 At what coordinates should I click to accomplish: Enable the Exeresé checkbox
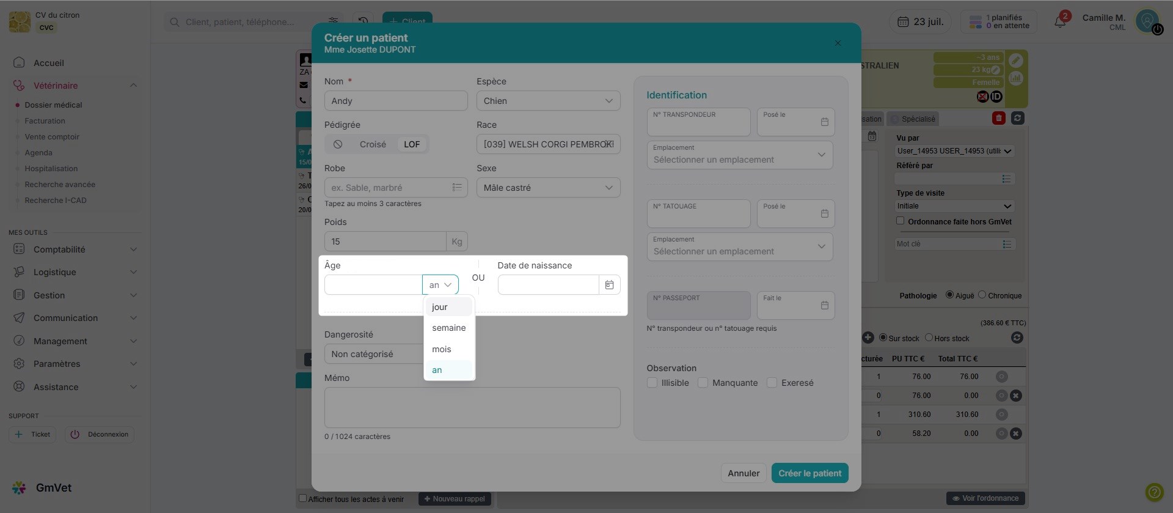coord(772,383)
